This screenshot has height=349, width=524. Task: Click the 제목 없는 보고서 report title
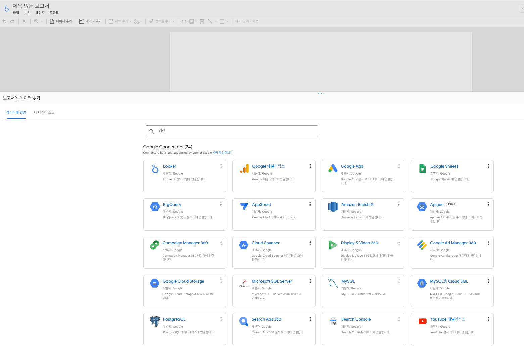pyautogui.click(x=31, y=6)
